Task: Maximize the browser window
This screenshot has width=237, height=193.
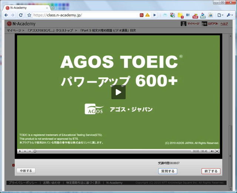Action: click(x=222, y=3)
